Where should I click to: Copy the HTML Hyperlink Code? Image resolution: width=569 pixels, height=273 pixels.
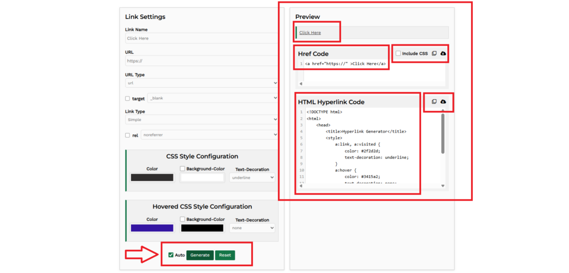[434, 102]
